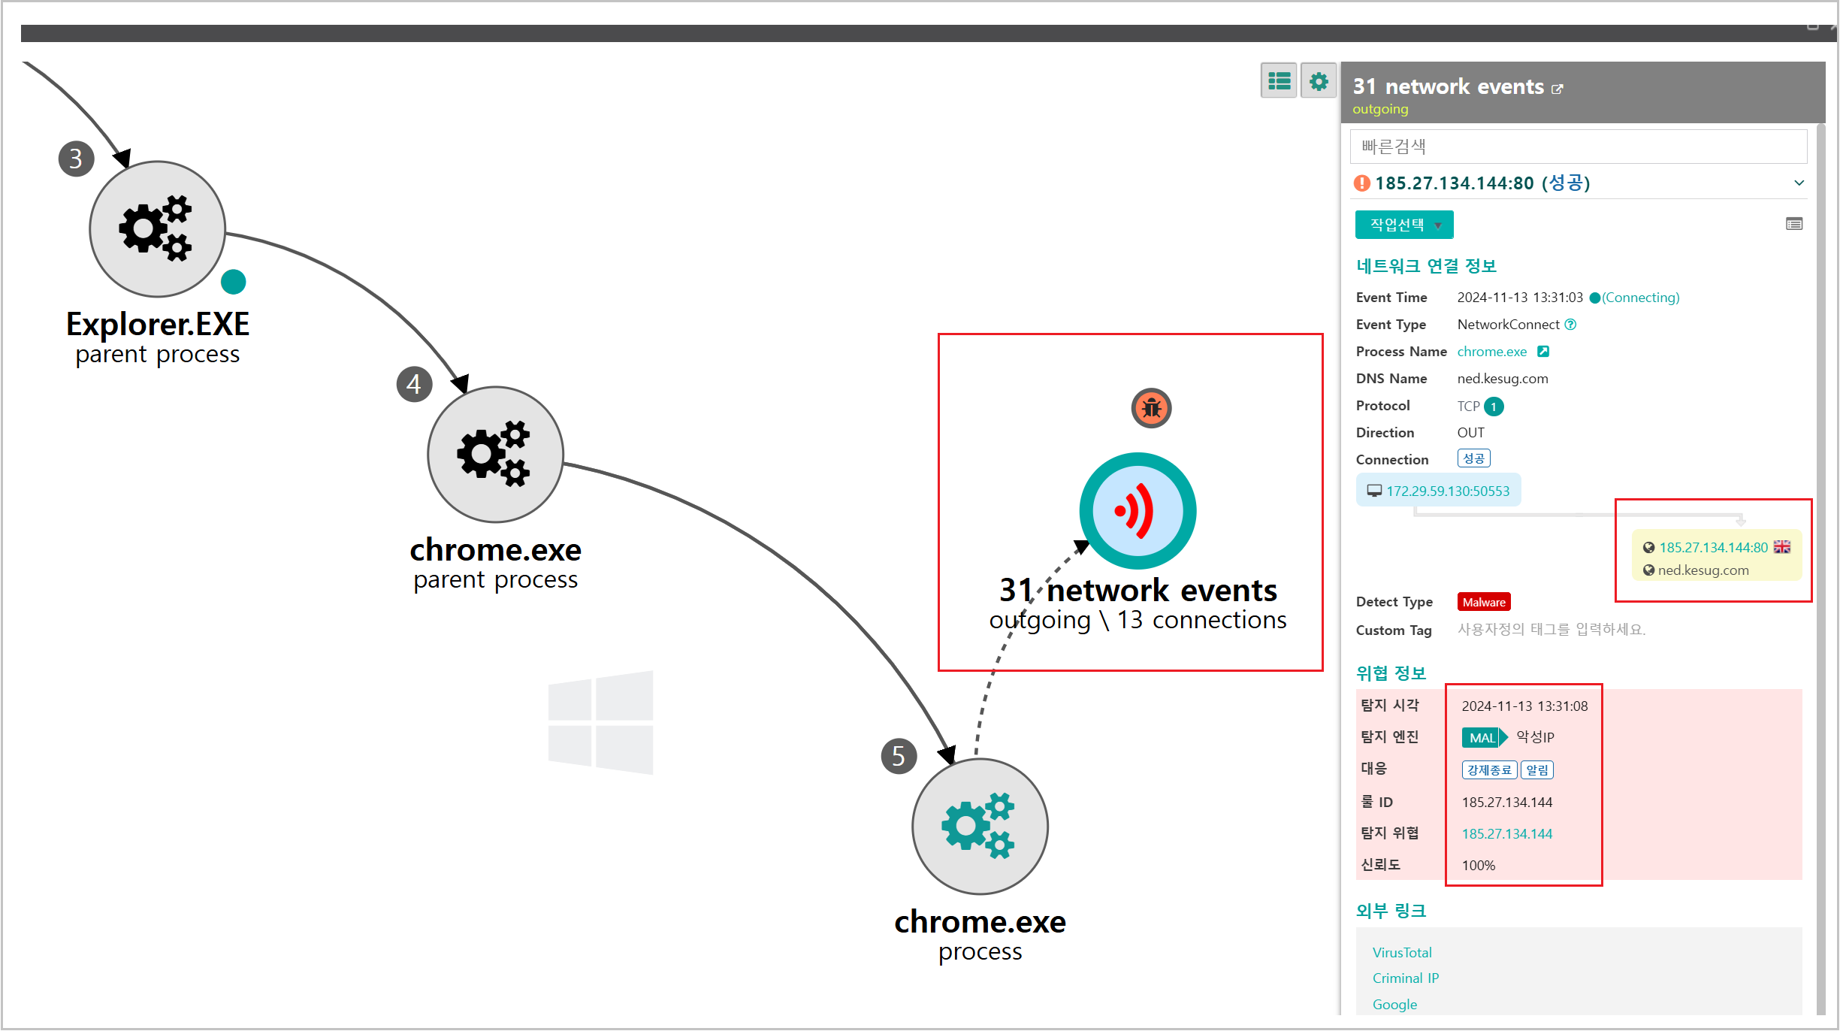Click the 강제종료 response tag
1840x1031 pixels.
click(x=1489, y=769)
